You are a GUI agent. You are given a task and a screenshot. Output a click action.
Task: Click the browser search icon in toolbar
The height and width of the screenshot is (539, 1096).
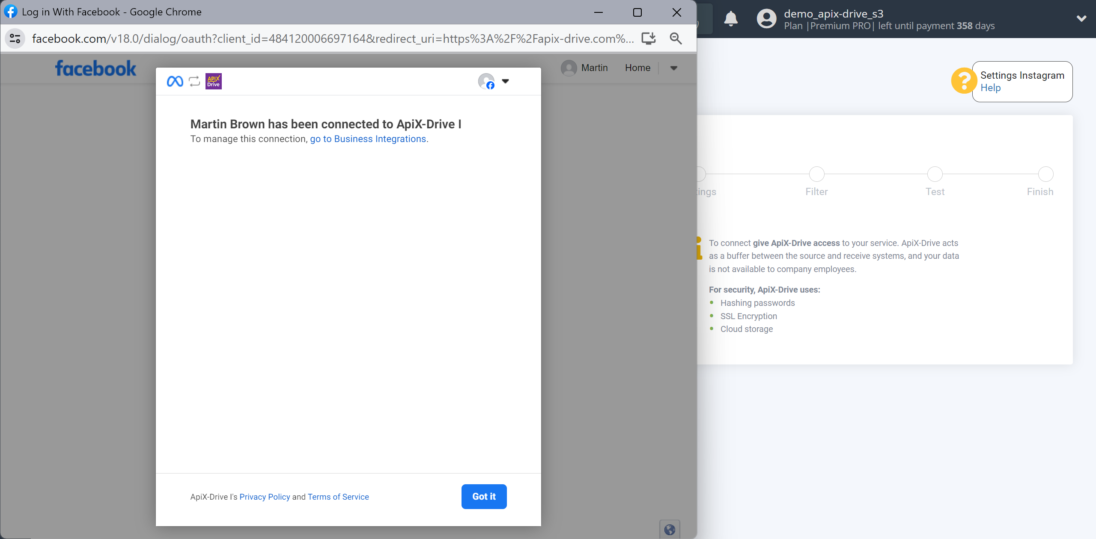[x=676, y=38]
